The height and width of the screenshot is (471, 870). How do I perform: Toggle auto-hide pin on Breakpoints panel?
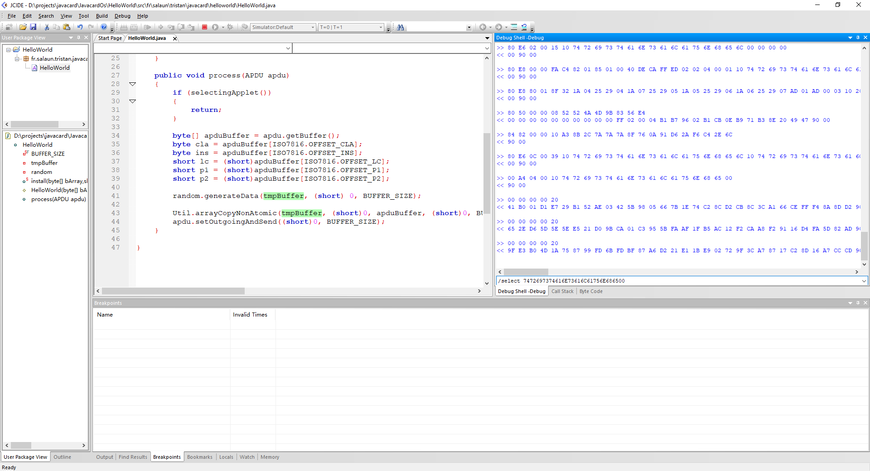[x=858, y=303]
